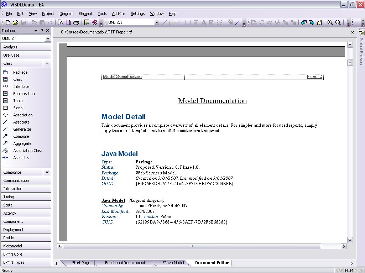The width and height of the screenshot is (365, 273).
Task: Zoom out with the magnifier minus icon
Action: click(x=338, y=22)
